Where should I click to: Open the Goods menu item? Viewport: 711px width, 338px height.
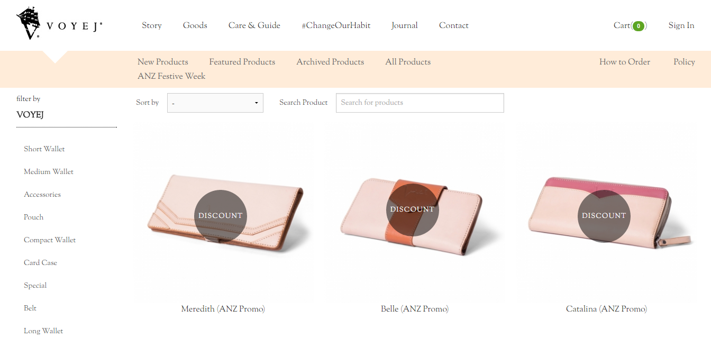[195, 25]
